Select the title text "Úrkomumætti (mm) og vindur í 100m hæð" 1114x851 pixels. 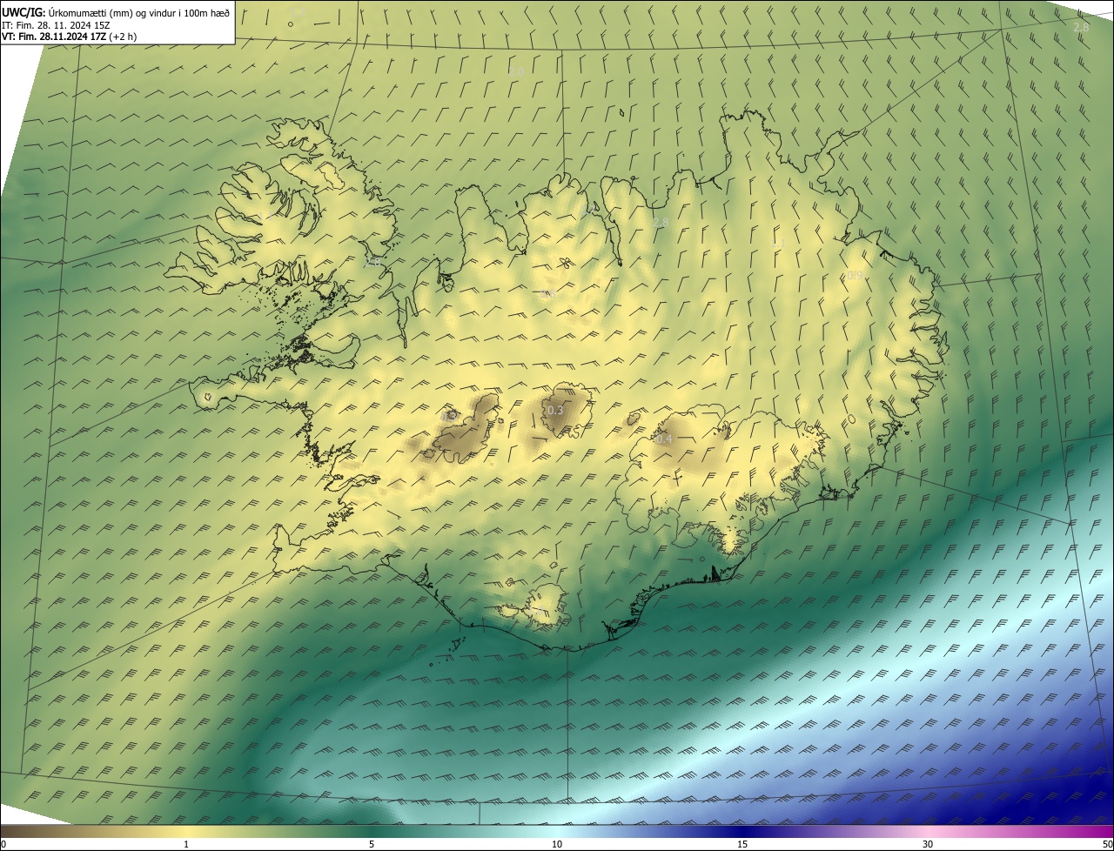[x=139, y=12]
